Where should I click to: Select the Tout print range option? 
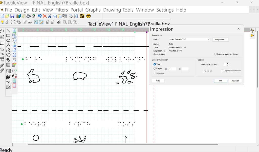tap(155, 64)
